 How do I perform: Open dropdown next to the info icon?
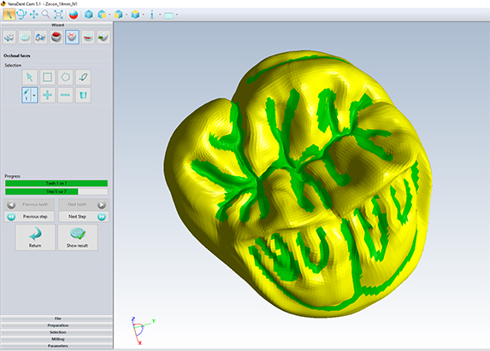[160, 15]
